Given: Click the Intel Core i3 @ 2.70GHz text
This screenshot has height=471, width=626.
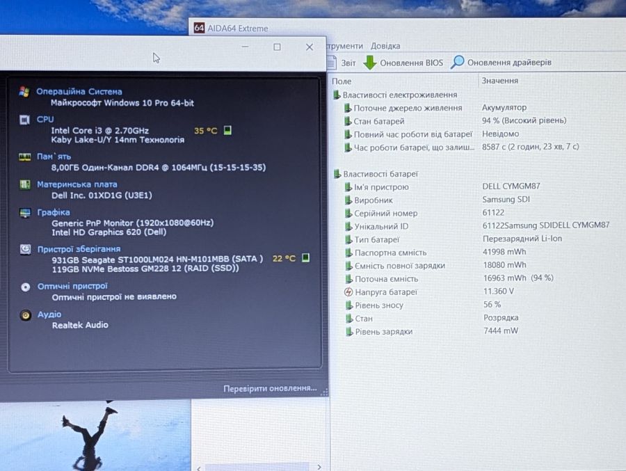Looking at the screenshot, I should pyautogui.click(x=99, y=131).
